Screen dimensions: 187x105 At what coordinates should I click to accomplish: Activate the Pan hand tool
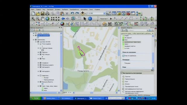point(42,19)
